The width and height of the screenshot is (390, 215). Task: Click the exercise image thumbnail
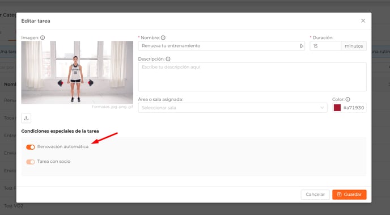coord(77,73)
